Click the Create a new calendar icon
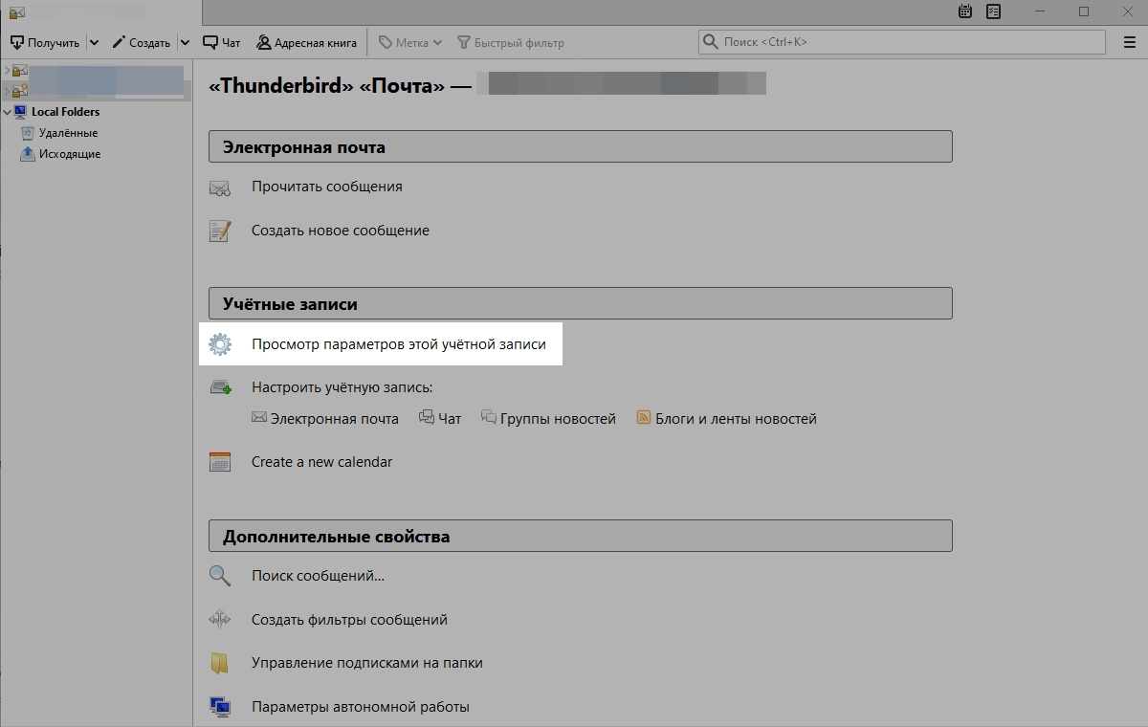1148x727 pixels. 220,462
